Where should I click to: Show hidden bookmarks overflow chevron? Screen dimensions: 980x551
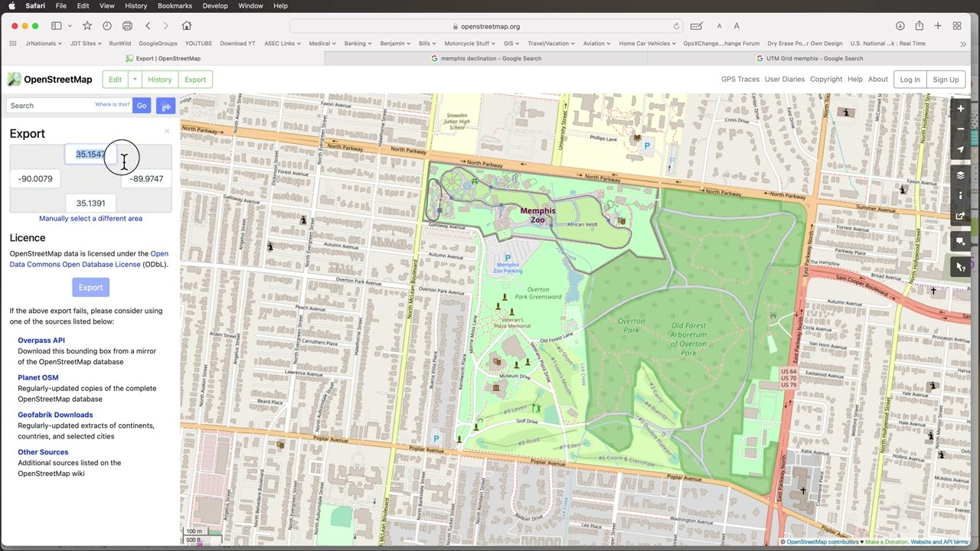[x=964, y=44]
